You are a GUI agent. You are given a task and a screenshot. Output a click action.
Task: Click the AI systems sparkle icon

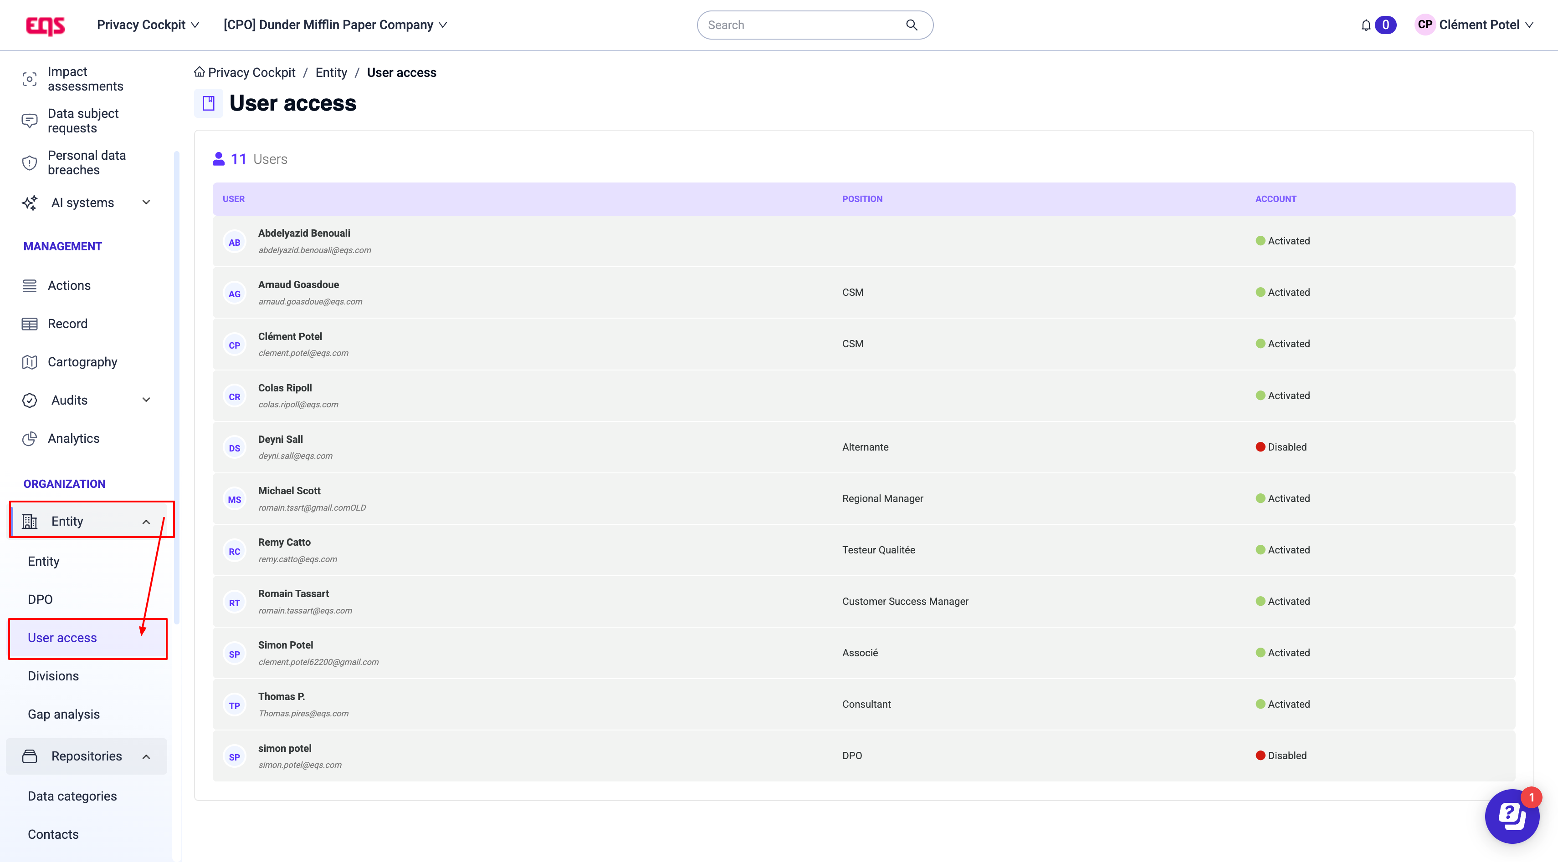tap(29, 203)
